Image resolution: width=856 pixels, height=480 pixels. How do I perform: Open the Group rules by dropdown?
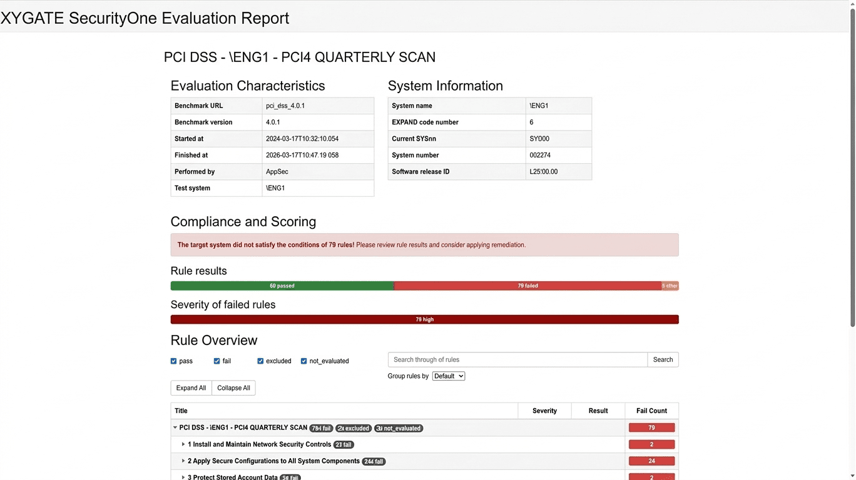click(x=448, y=376)
